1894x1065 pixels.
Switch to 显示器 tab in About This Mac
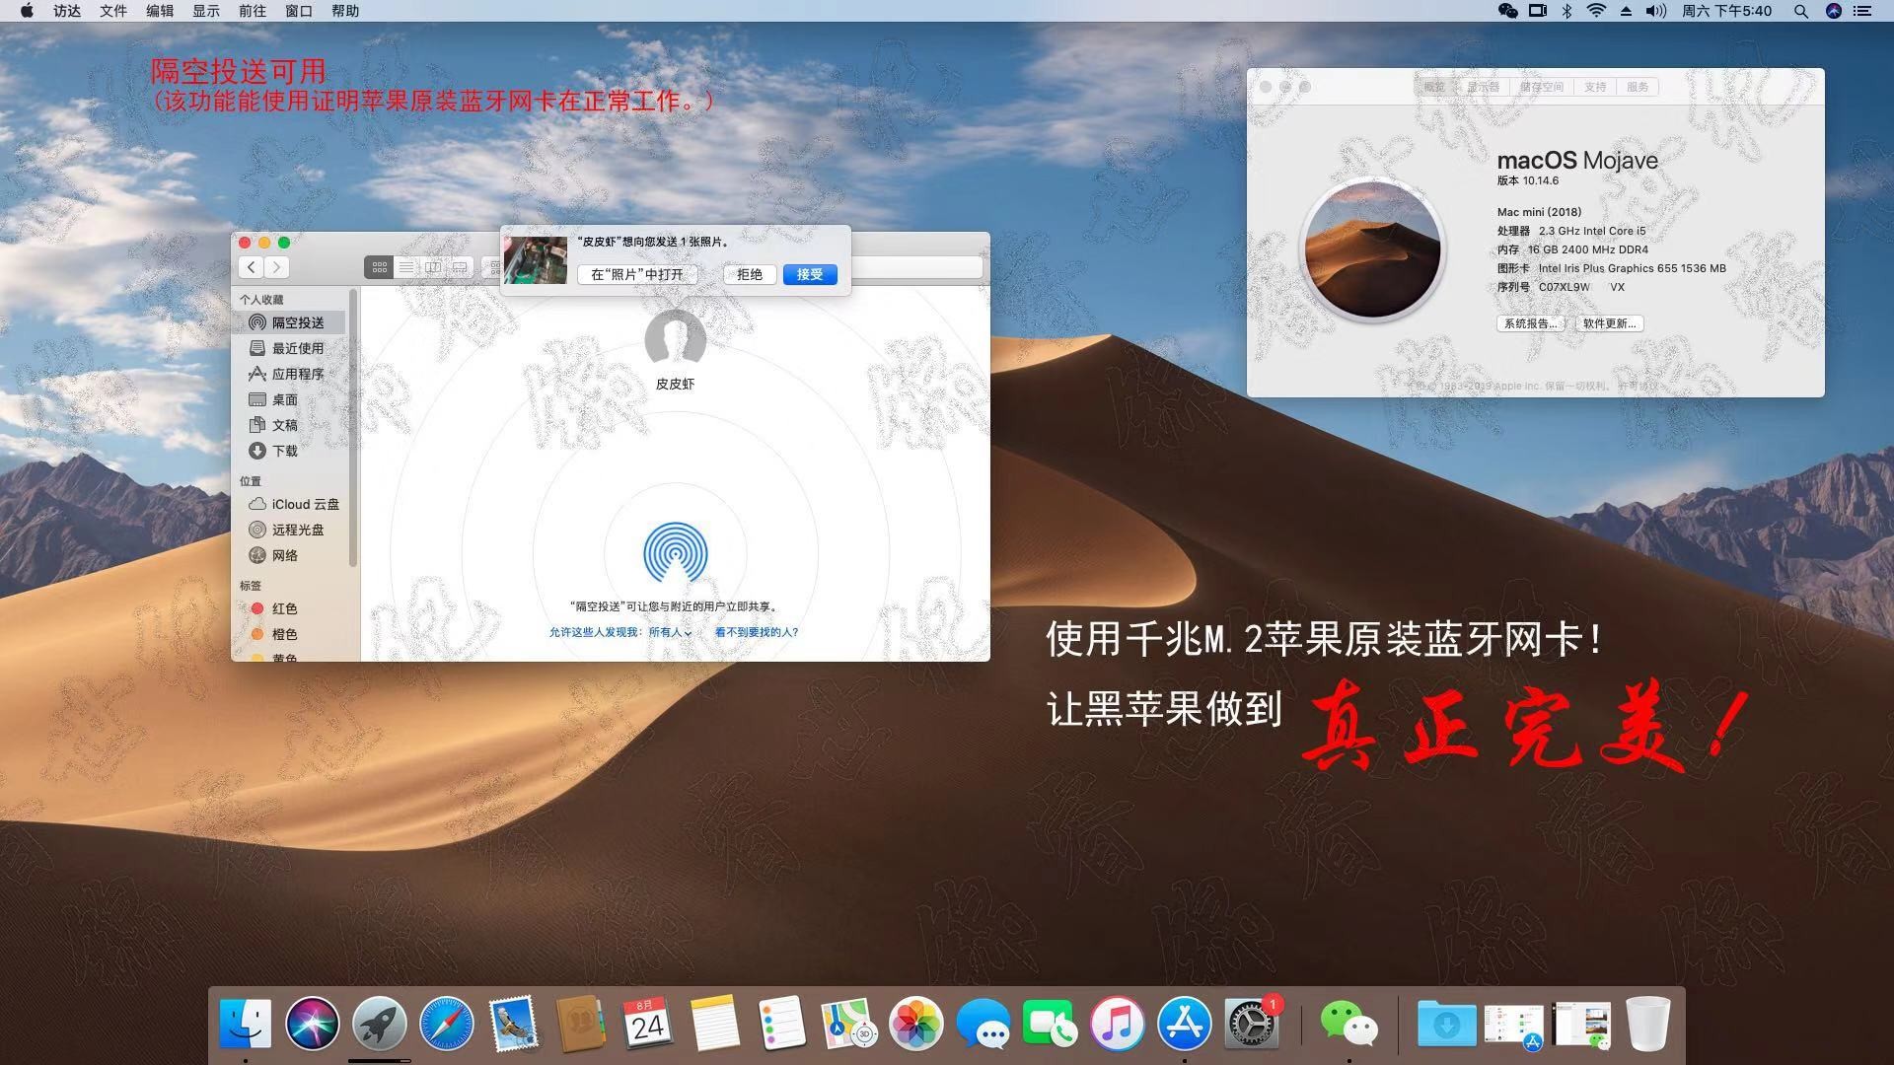point(1483,87)
